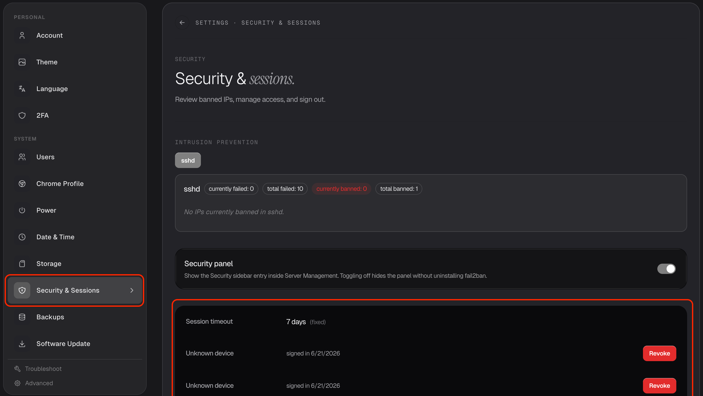This screenshot has height=396, width=703.
Task: Revoke the second Unknown device session
Action: click(659, 386)
